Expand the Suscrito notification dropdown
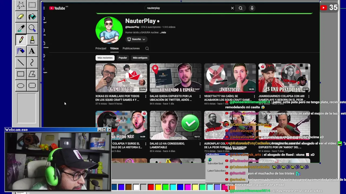Image resolution: width=346 pixels, height=194 pixels. click(137, 39)
